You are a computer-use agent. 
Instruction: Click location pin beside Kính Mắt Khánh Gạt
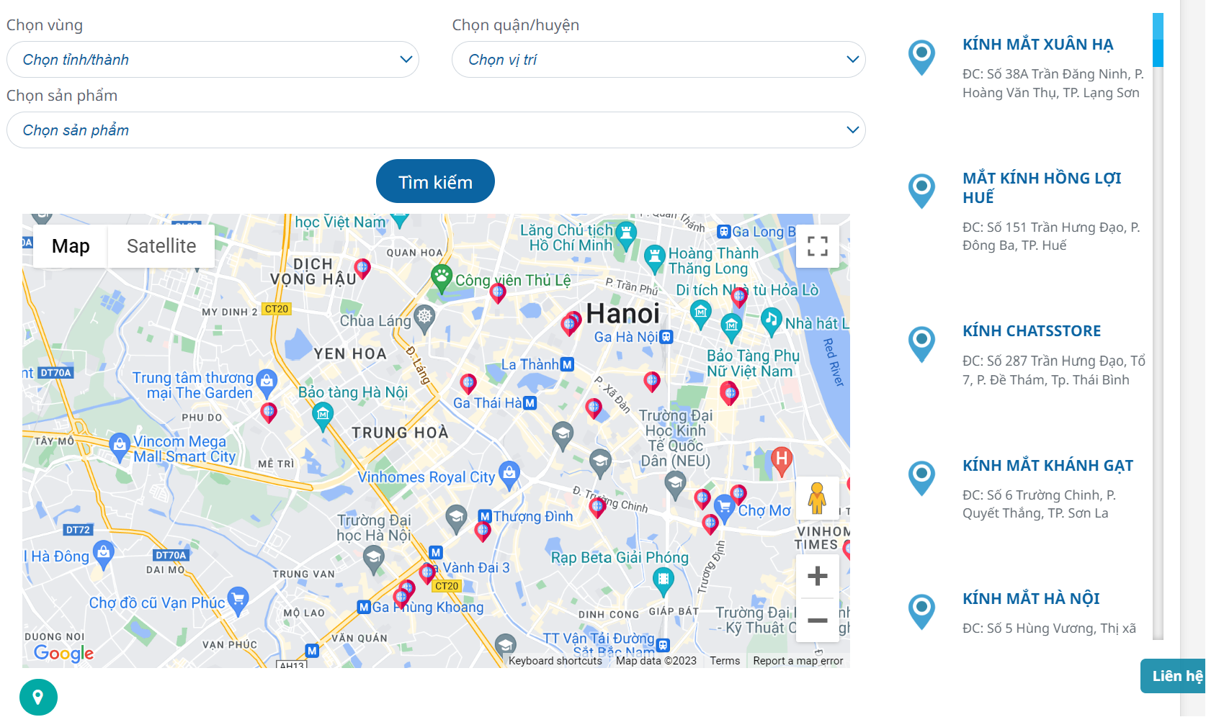coord(921,478)
